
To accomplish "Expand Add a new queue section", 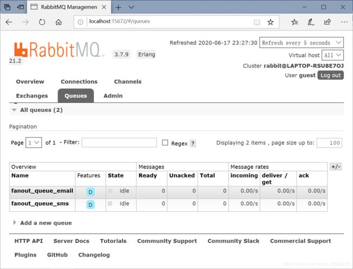I will [42, 223].
